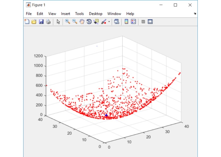Viewport: 221px width, 157px height.
Task: Open the Insert menu
Action: coord(66,14)
